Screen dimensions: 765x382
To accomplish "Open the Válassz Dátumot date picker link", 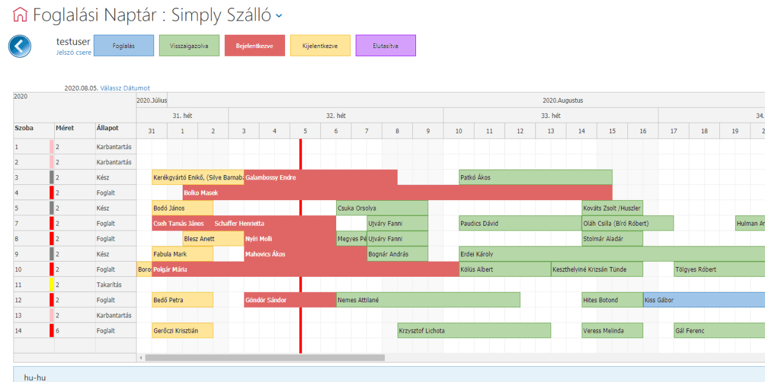I will pos(125,88).
